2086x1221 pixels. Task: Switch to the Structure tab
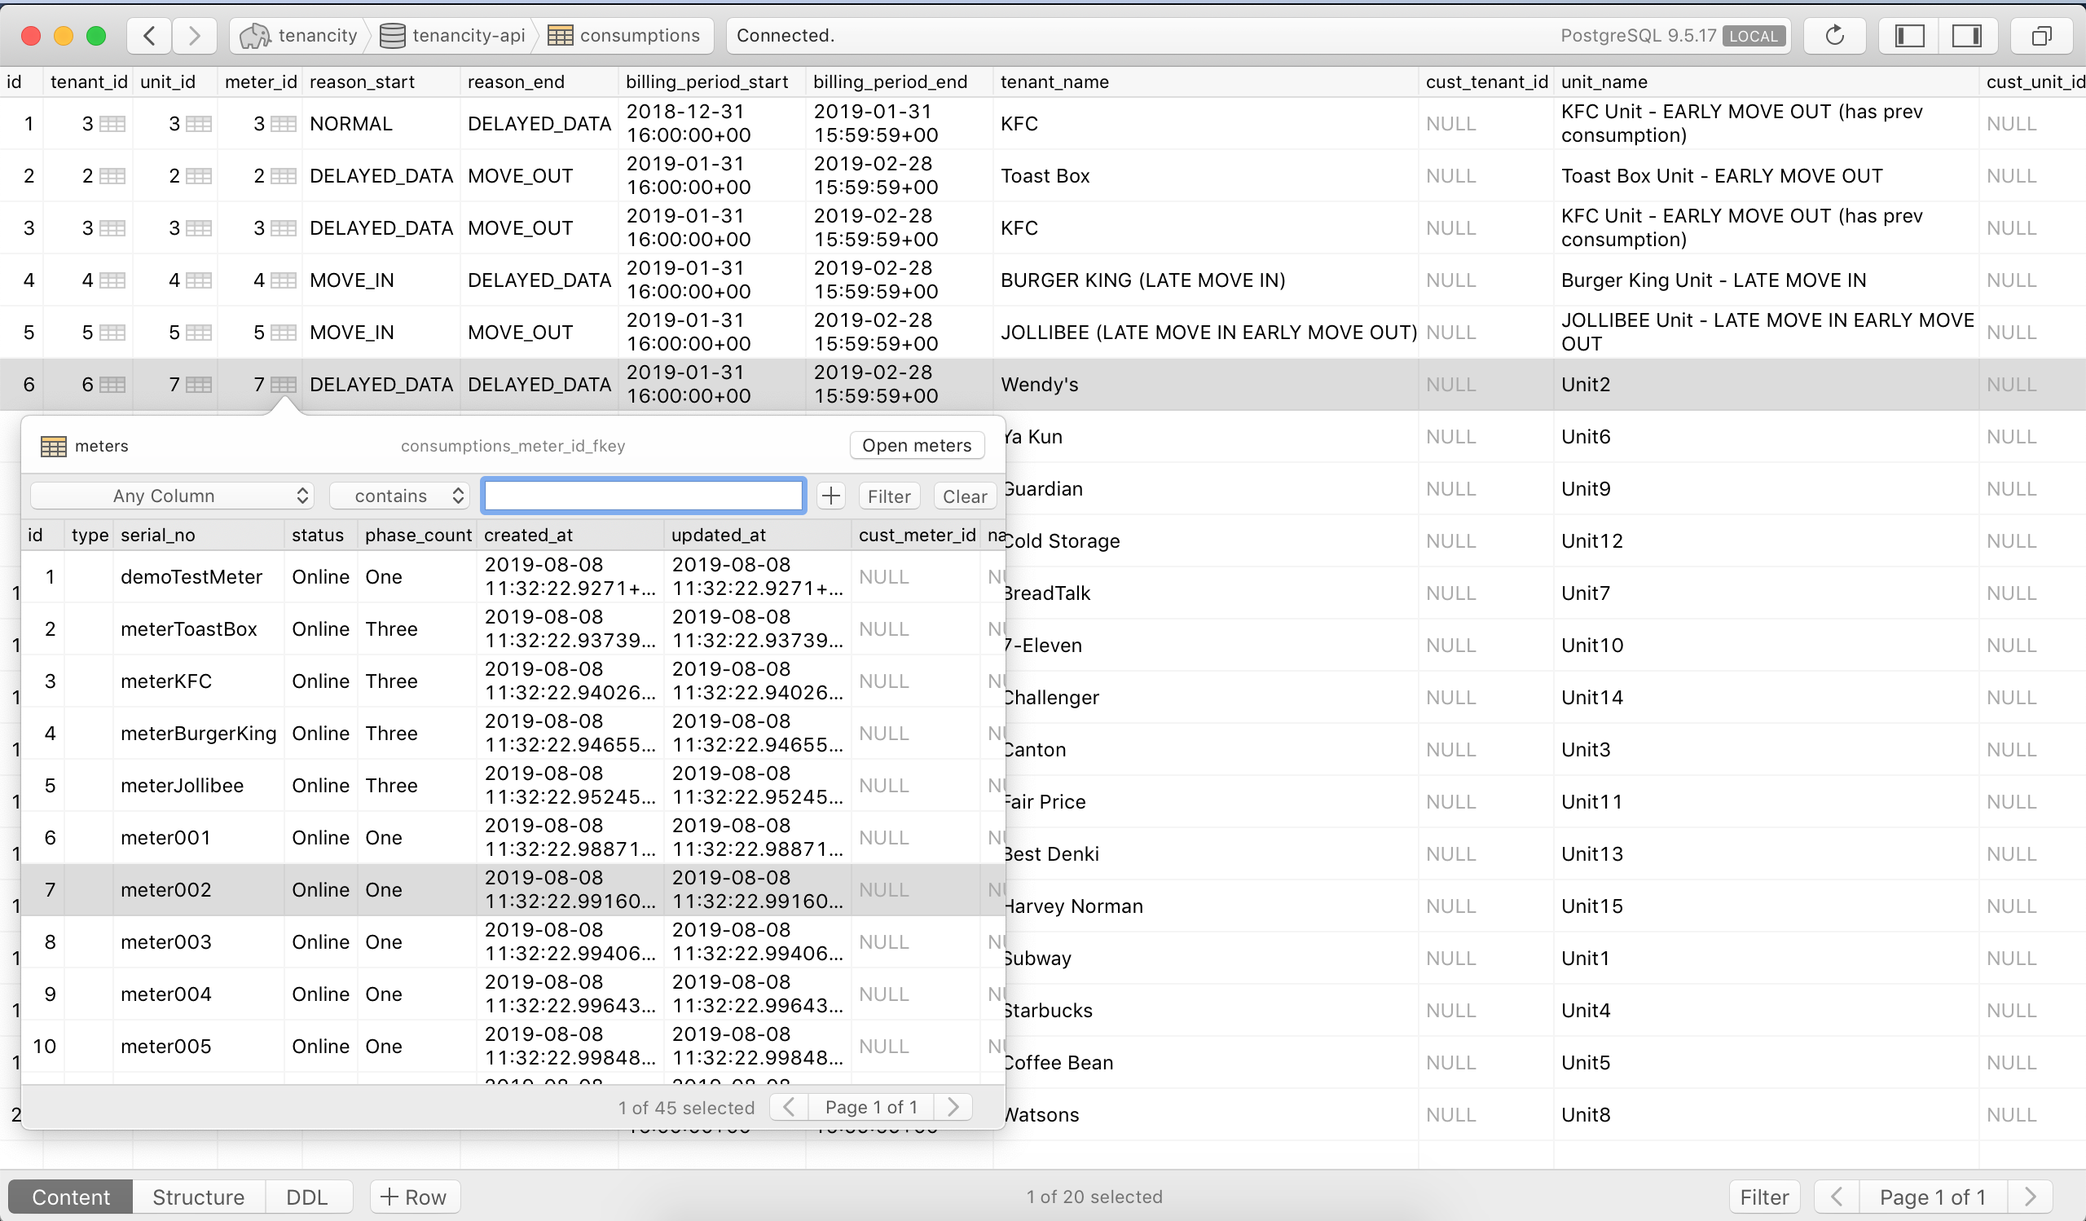(x=199, y=1197)
